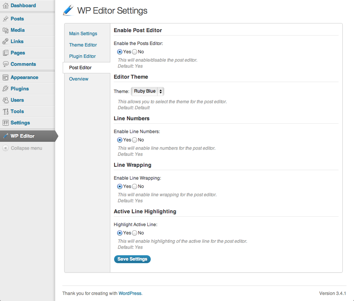Viewport: 354px width, 301px height.
Task: Click the Save Settings button
Action: pyautogui.click(x=132, y=259)
